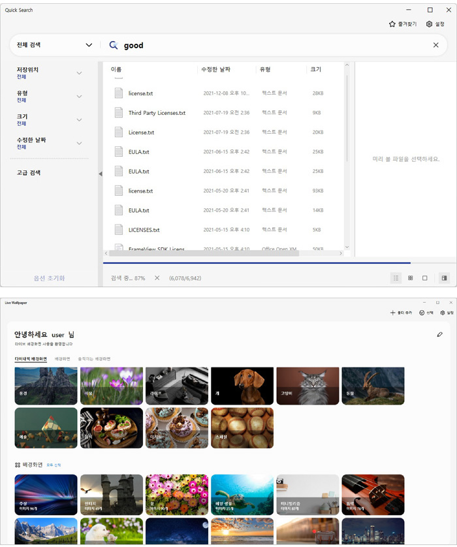Viewport: 457px width, 547px height.
Task: Switch to the 배경화면 tab
Action: coord(63,358)
